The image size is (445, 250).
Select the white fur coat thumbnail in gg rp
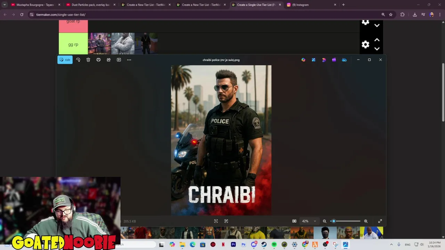123,44
